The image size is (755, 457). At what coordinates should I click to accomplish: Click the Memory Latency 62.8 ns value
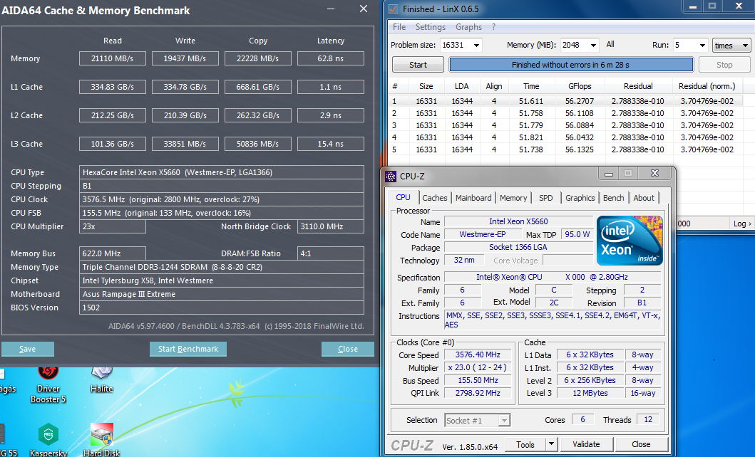coord(331,58)
